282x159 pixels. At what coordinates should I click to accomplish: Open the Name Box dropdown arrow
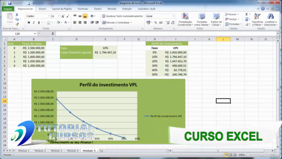pyautogui.click(x=35, y=34)
